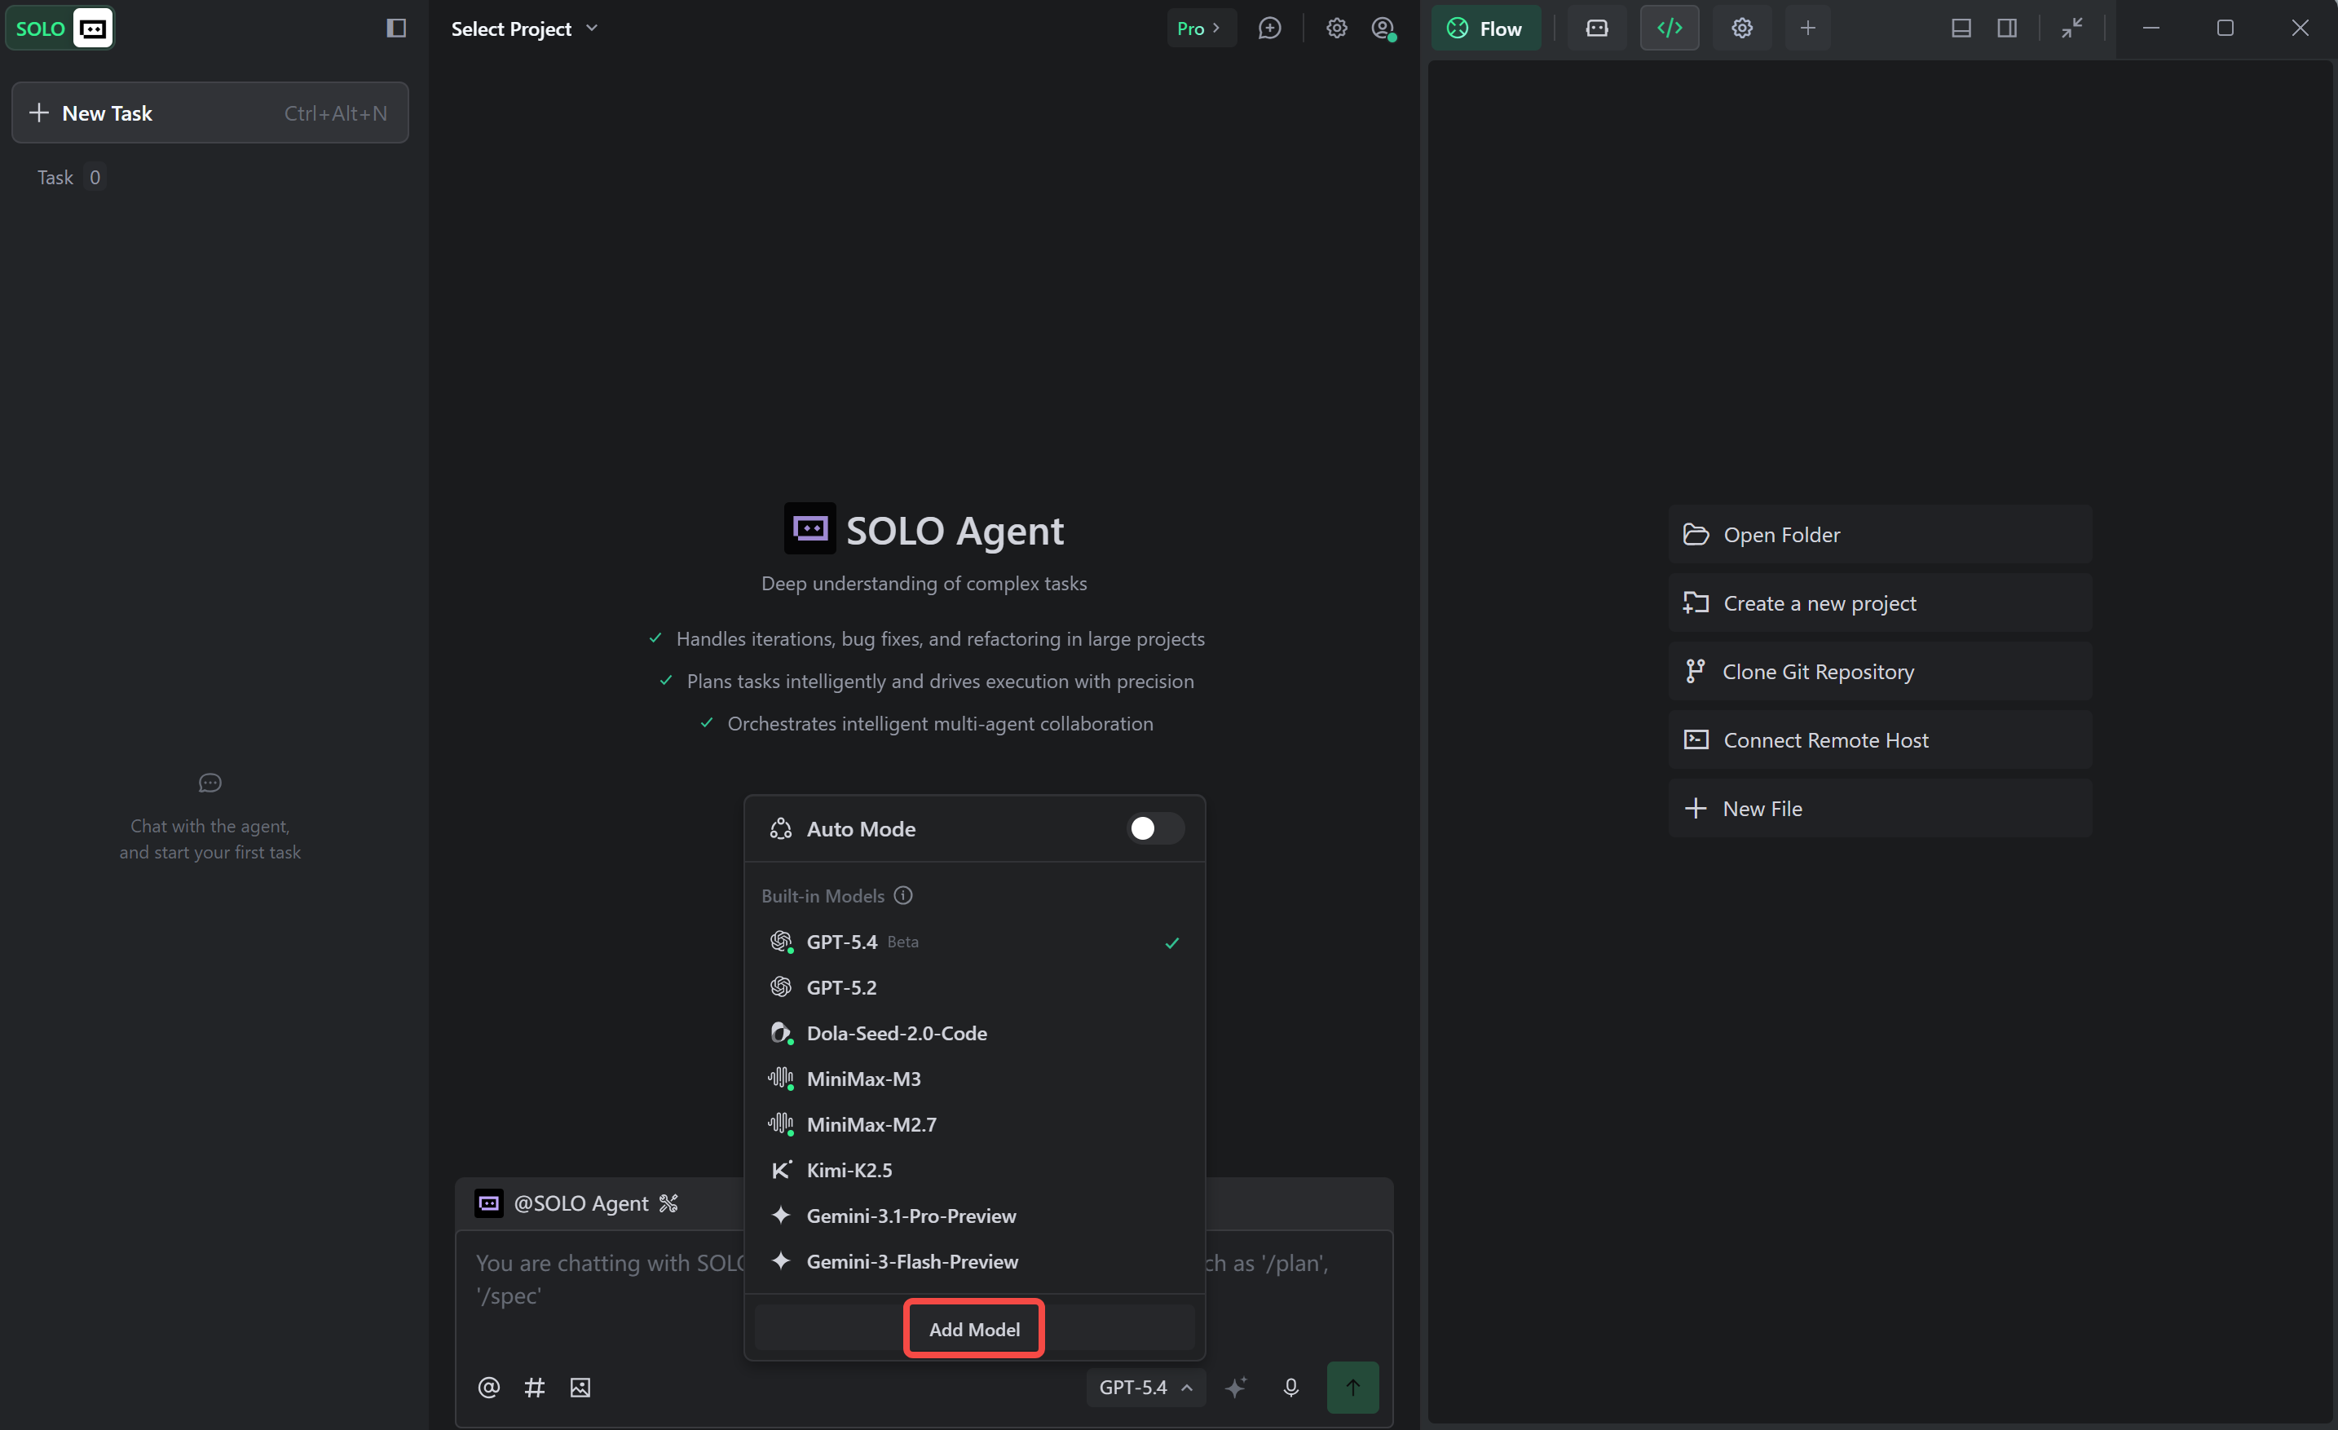Image resolution: width=2338 pixels, height=1430 pixels.
Task: Send message with green arrow button
Action: click(x=1352, y=1386)
